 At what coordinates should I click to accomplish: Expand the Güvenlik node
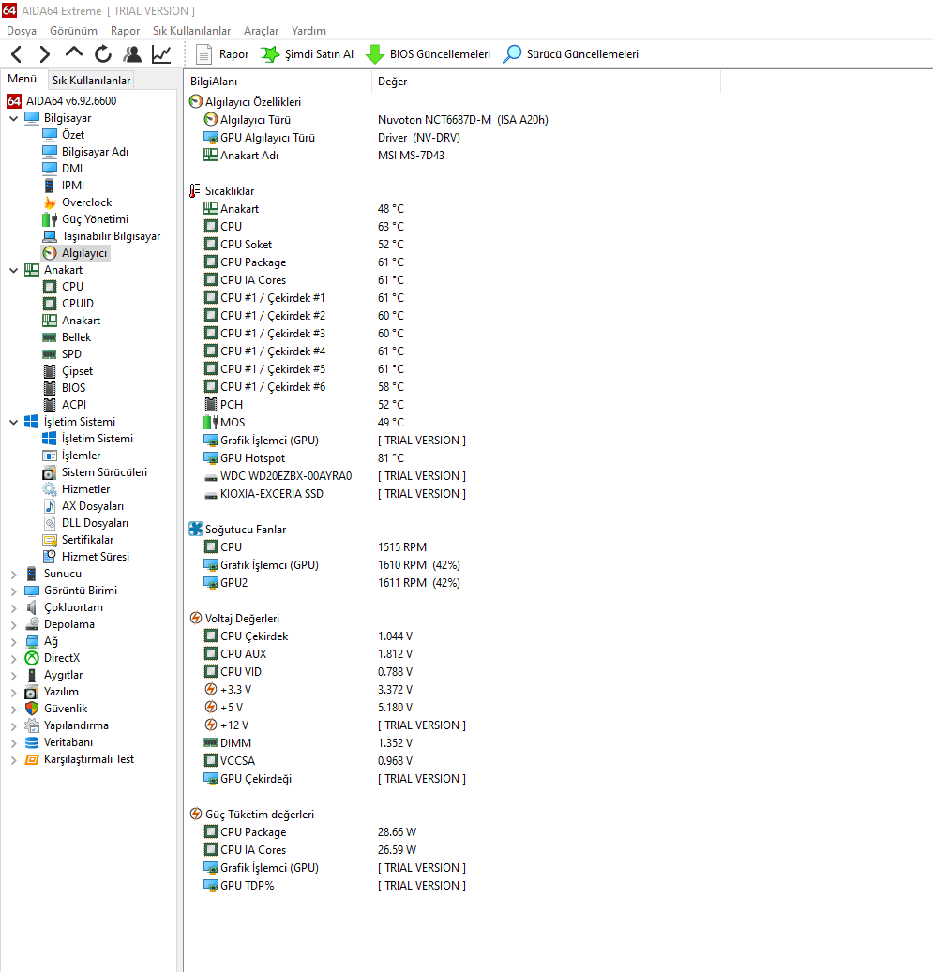[14, 710]
